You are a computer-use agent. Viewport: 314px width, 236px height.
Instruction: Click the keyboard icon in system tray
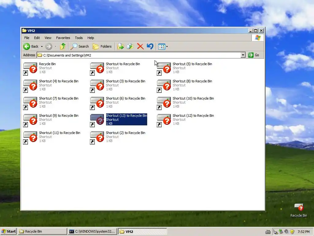(268, 232)
